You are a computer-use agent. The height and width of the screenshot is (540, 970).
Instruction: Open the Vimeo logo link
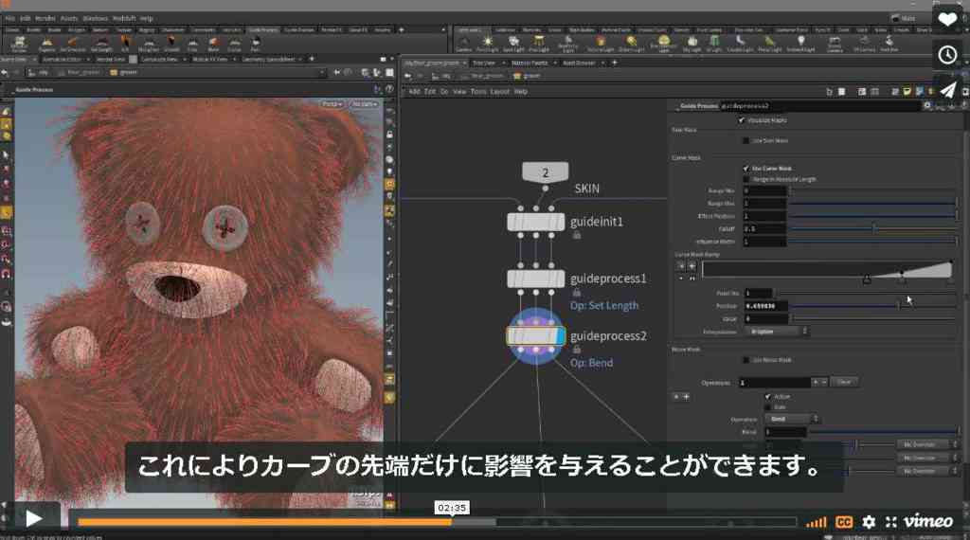tap(928, 521)
